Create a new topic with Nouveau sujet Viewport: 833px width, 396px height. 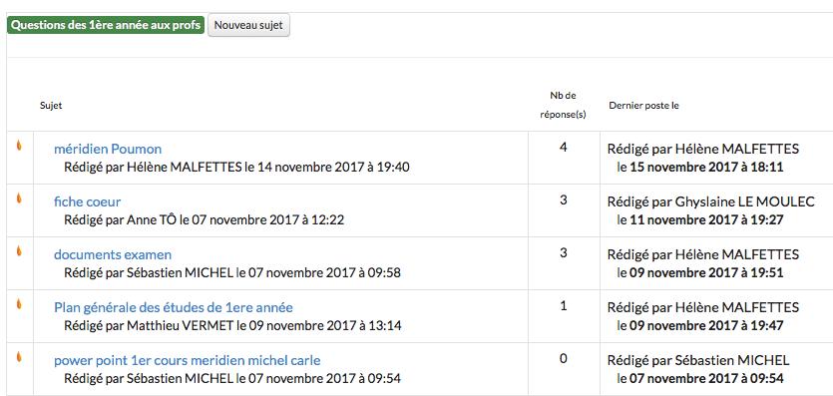click(x=248, y=25)
